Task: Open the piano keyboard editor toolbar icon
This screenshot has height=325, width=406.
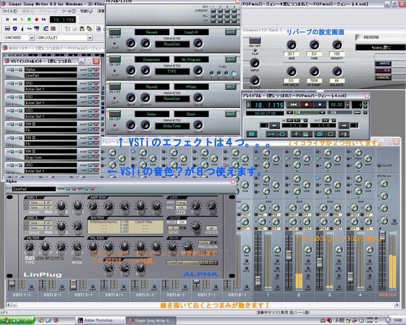Action: click(7, 29)
